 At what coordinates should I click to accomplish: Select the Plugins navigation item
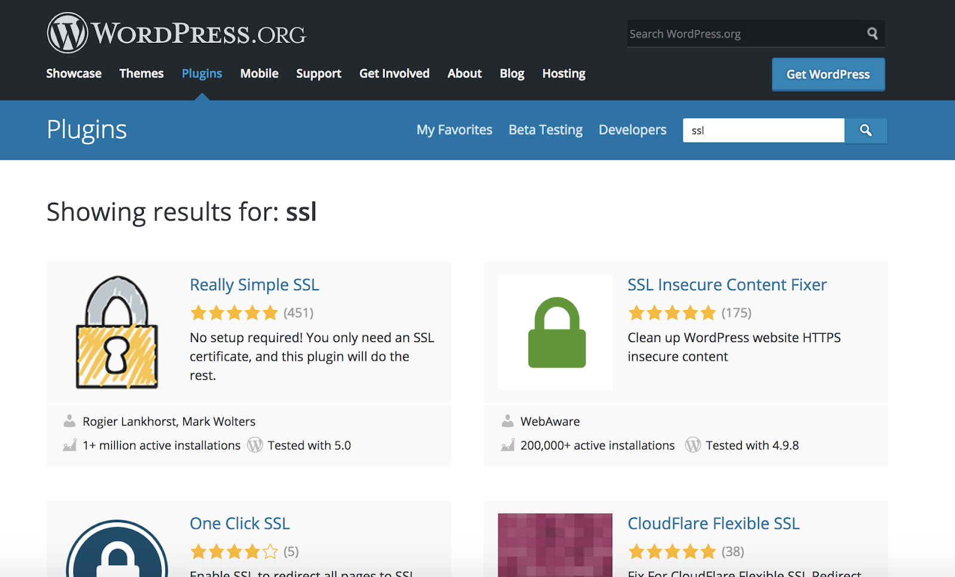pos(202,73)
